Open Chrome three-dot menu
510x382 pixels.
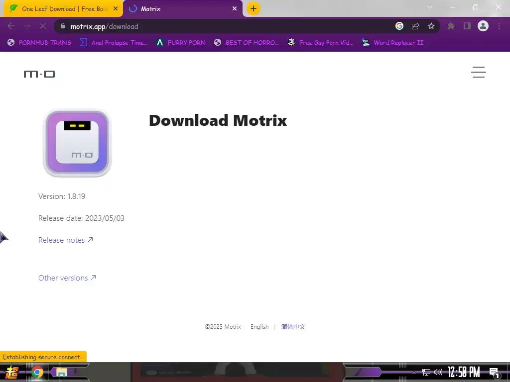coord(499,26)
